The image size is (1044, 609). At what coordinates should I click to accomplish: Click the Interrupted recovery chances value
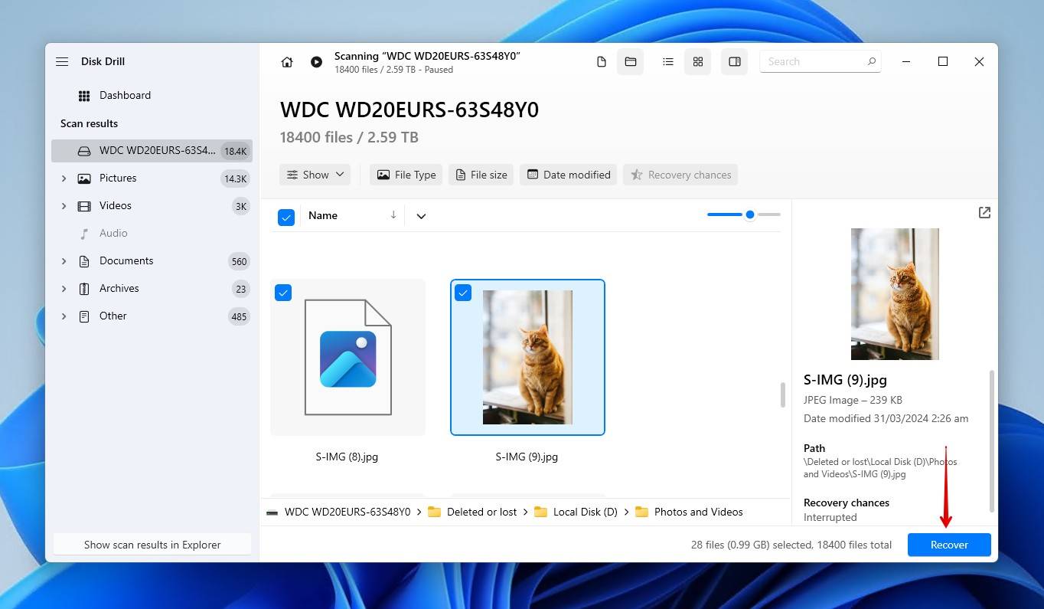click(830, 517)
